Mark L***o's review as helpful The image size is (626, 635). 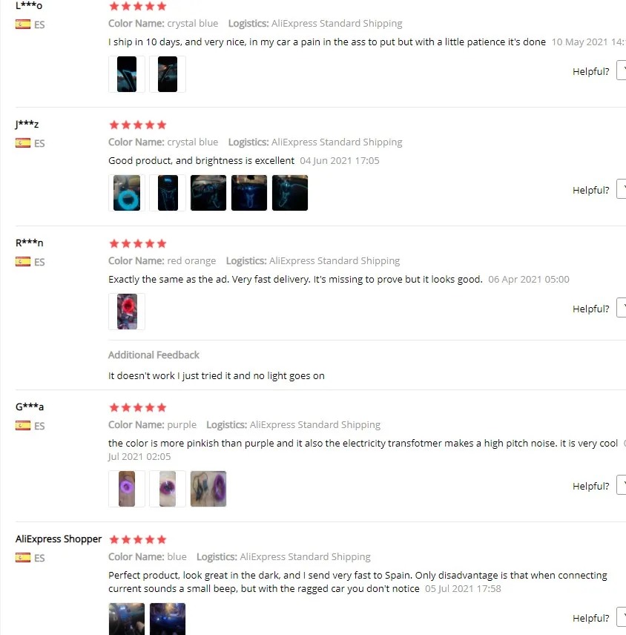point(621,70)
